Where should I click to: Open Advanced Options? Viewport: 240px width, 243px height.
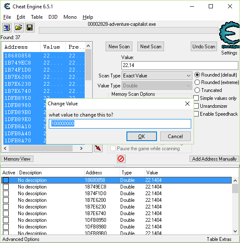click(x=21, y=239)
